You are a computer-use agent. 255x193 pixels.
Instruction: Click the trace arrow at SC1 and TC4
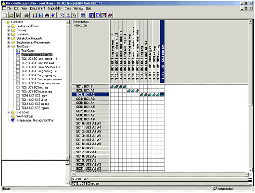click(125, 86)
